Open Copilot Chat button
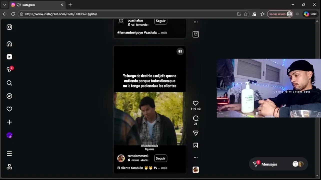Image resolution: width=321 pixels, height=180 pixels. click(x=310, y=14)
